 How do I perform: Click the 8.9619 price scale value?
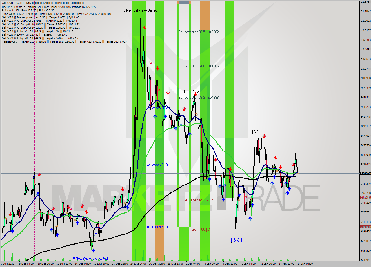366,126
